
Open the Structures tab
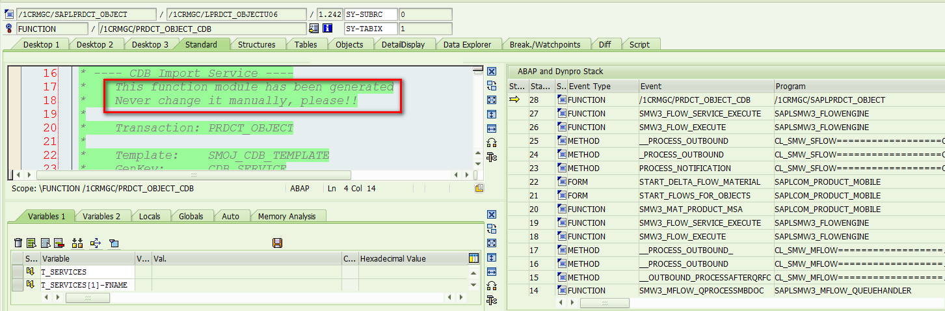(x=256, y=44)
